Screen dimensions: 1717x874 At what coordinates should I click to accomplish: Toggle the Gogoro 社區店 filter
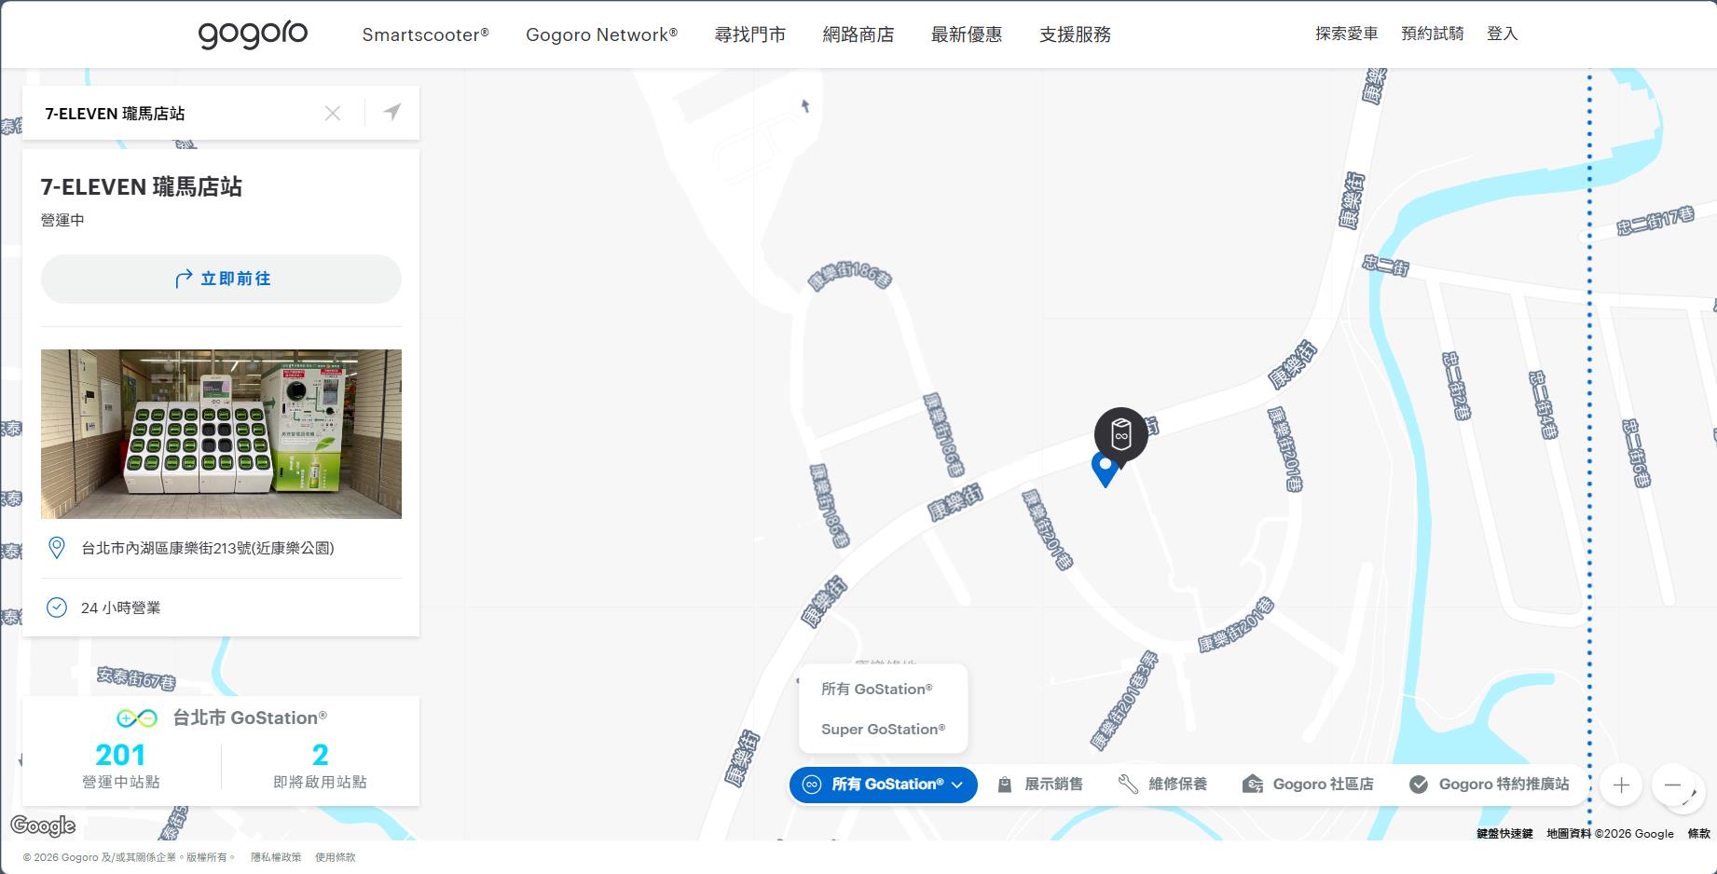click(1309, 785)
